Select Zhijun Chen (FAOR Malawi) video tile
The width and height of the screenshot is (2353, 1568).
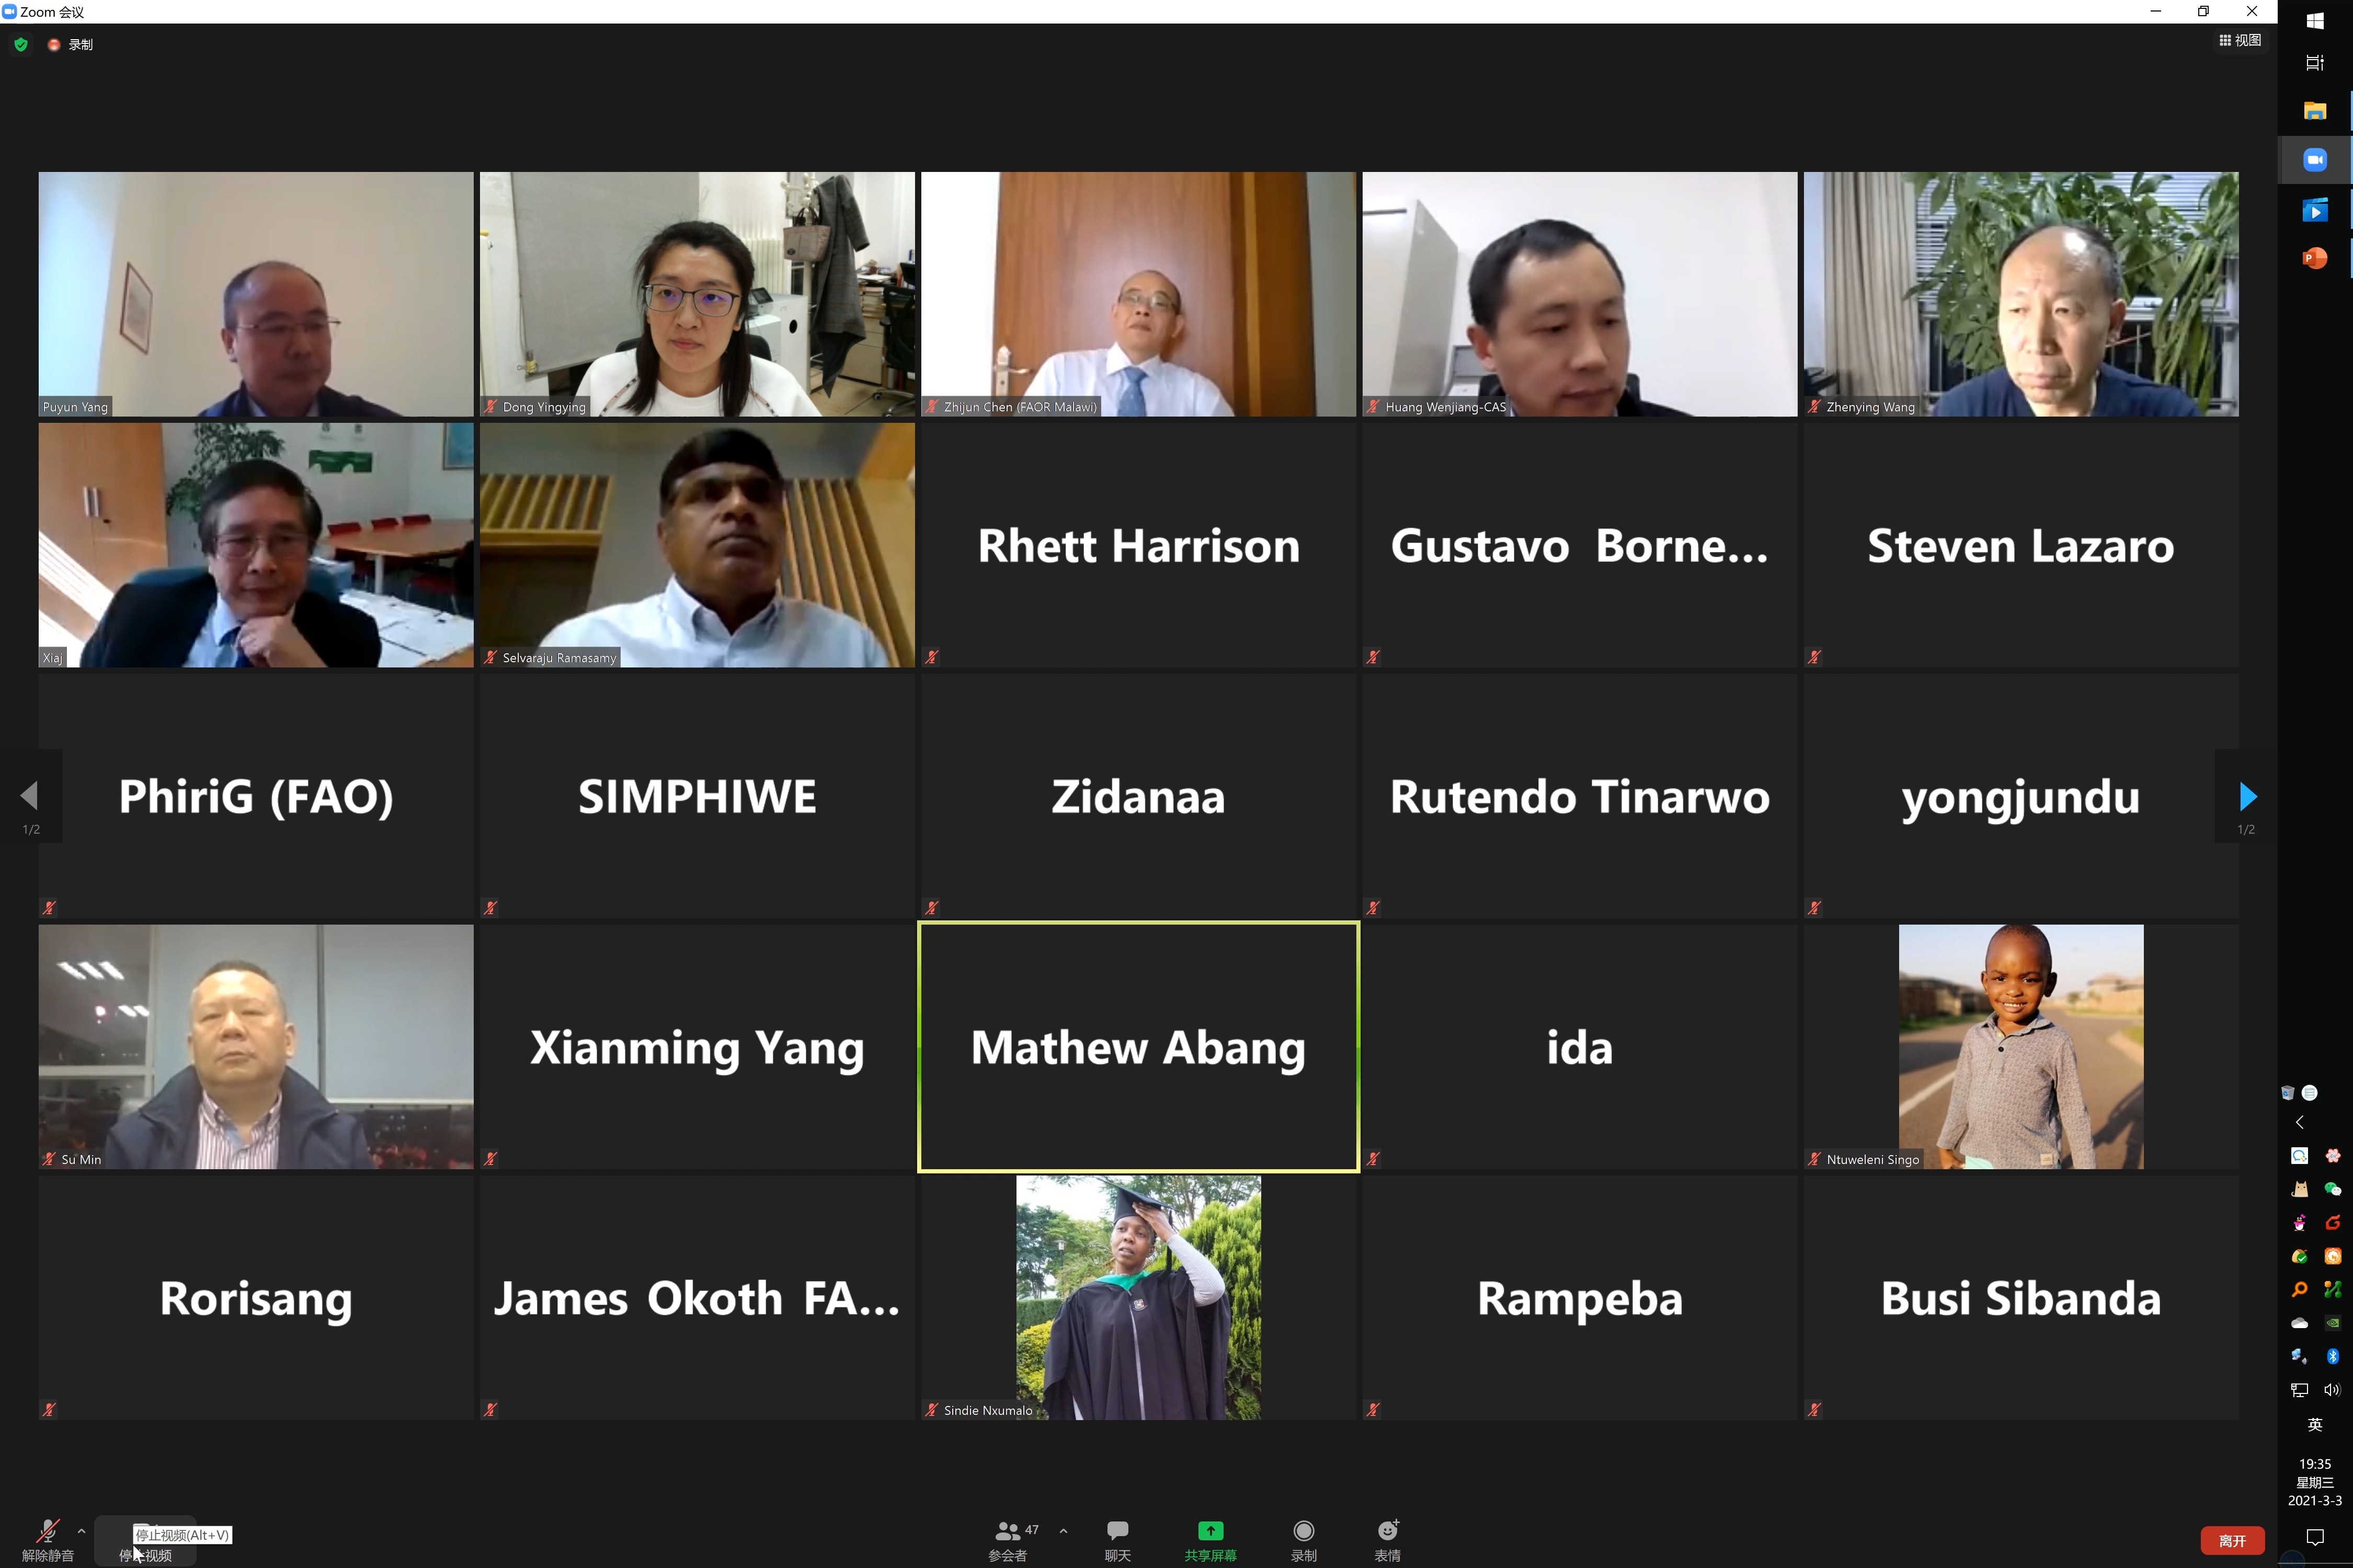pos(1138,294)
